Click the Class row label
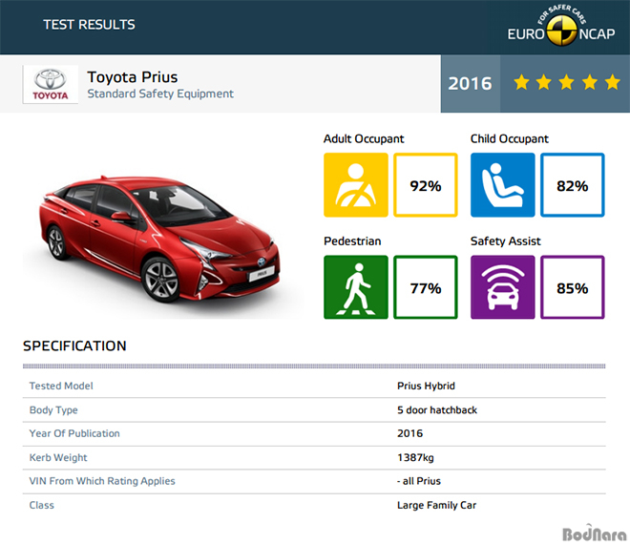630x544 pixels. [x=41, y=505]
